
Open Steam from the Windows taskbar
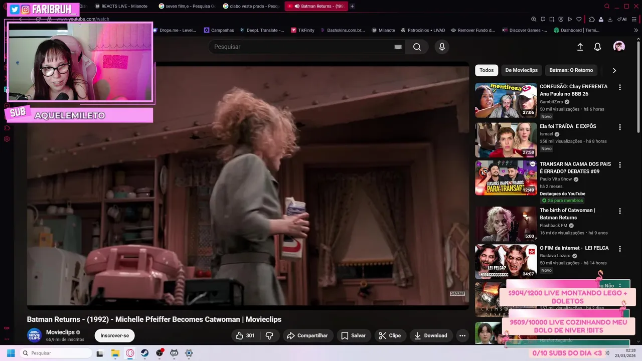point(144,353)
